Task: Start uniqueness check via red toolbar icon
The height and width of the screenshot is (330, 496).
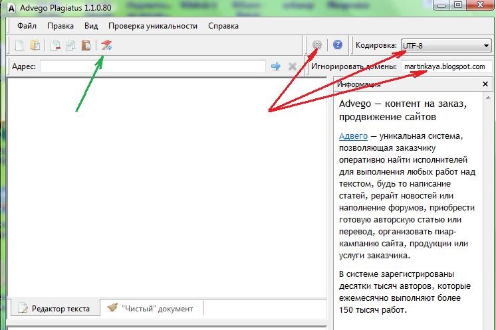Action: [x=106, y=45]
